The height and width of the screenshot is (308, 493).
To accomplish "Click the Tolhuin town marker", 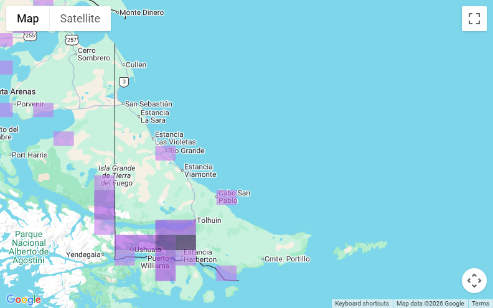I will click(195, 220).
